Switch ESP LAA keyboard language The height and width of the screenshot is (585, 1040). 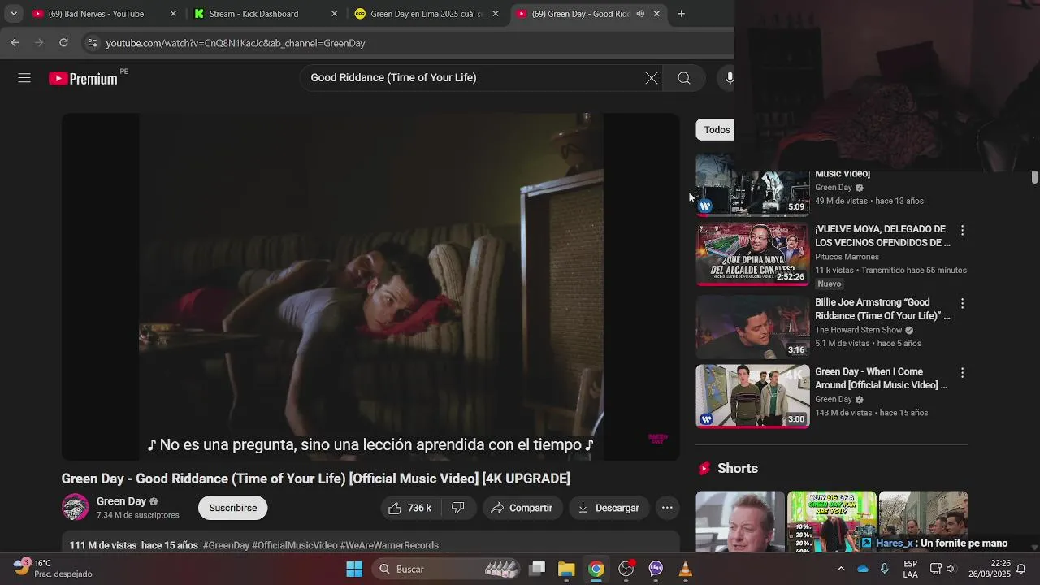911,569
